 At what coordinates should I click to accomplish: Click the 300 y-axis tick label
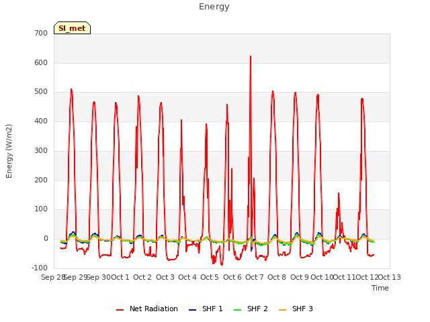click(41, 150)
